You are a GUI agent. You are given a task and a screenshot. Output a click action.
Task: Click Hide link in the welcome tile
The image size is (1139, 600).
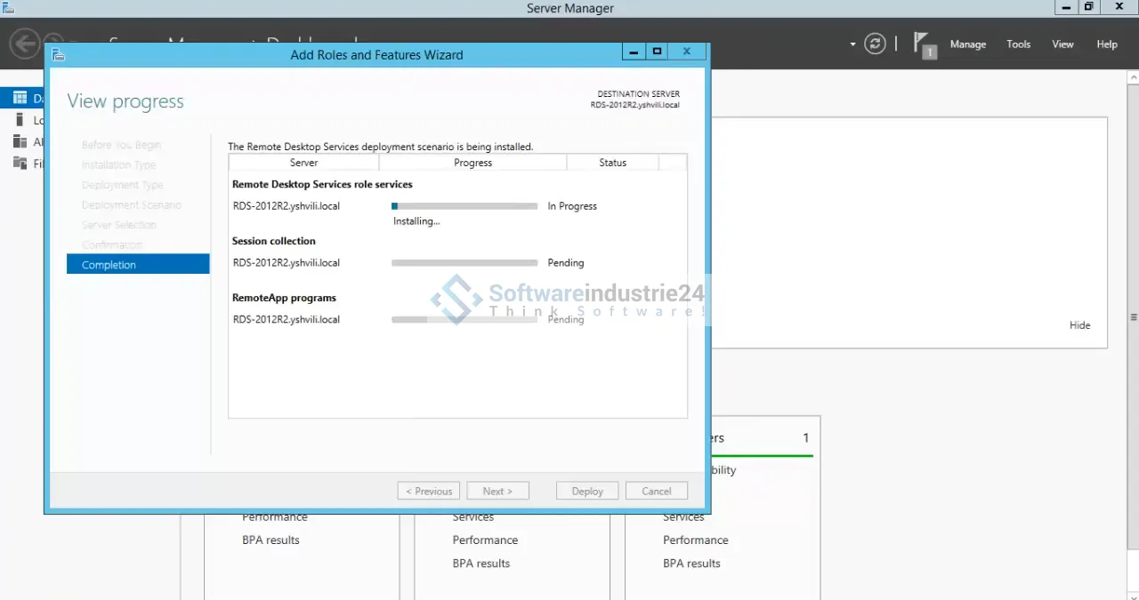tap(1079, 325)
